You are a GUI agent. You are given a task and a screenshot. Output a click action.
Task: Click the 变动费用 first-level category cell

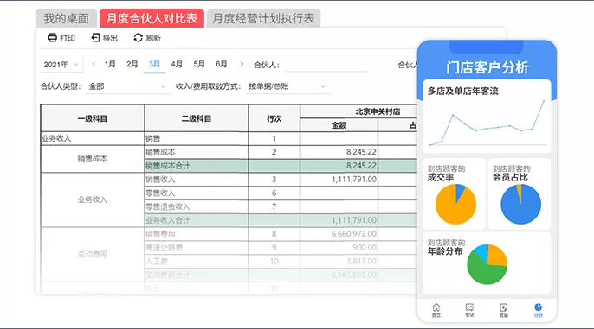(x=93, y=255)
